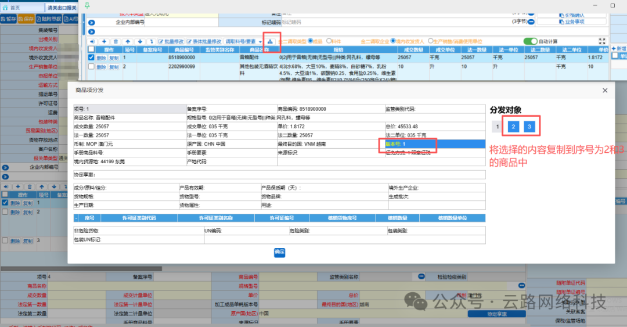Expand circle arrow below front 企业内部编号 row
Screen dimensions: 627x327
tap(92, 31)
